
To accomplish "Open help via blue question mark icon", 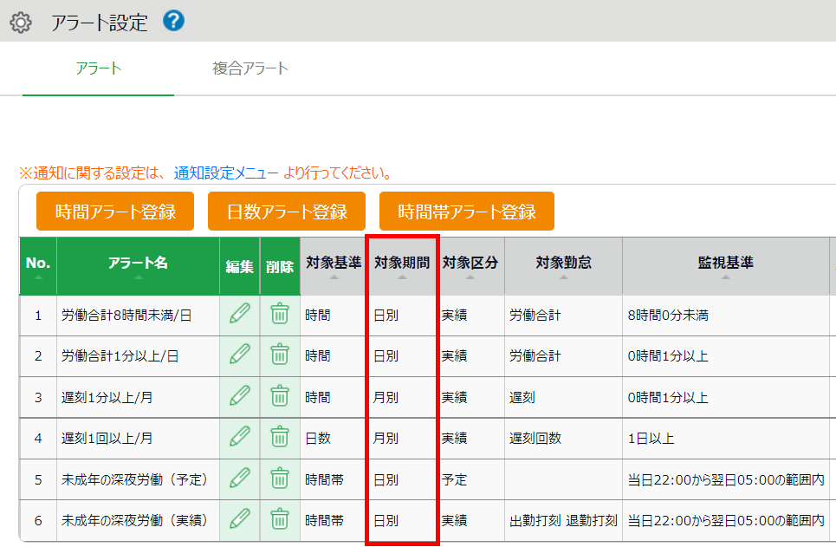I will pos(174,21).
